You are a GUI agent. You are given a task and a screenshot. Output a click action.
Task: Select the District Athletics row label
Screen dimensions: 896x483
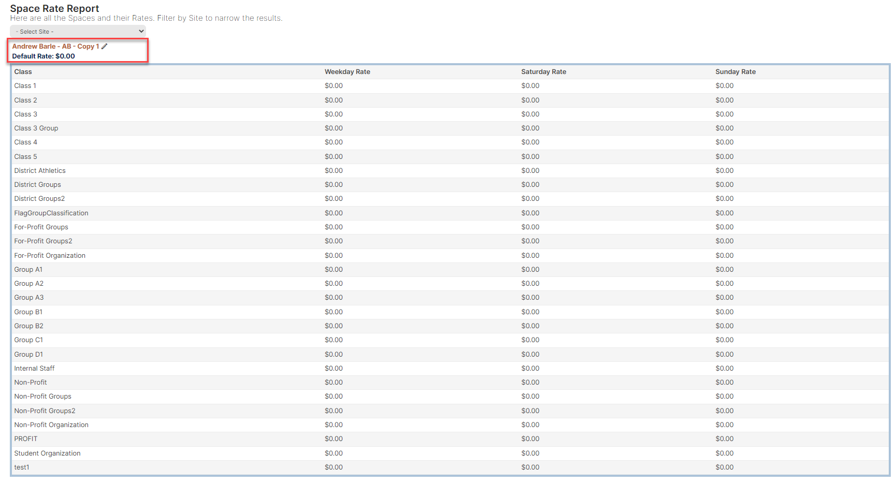click(40, 171)
